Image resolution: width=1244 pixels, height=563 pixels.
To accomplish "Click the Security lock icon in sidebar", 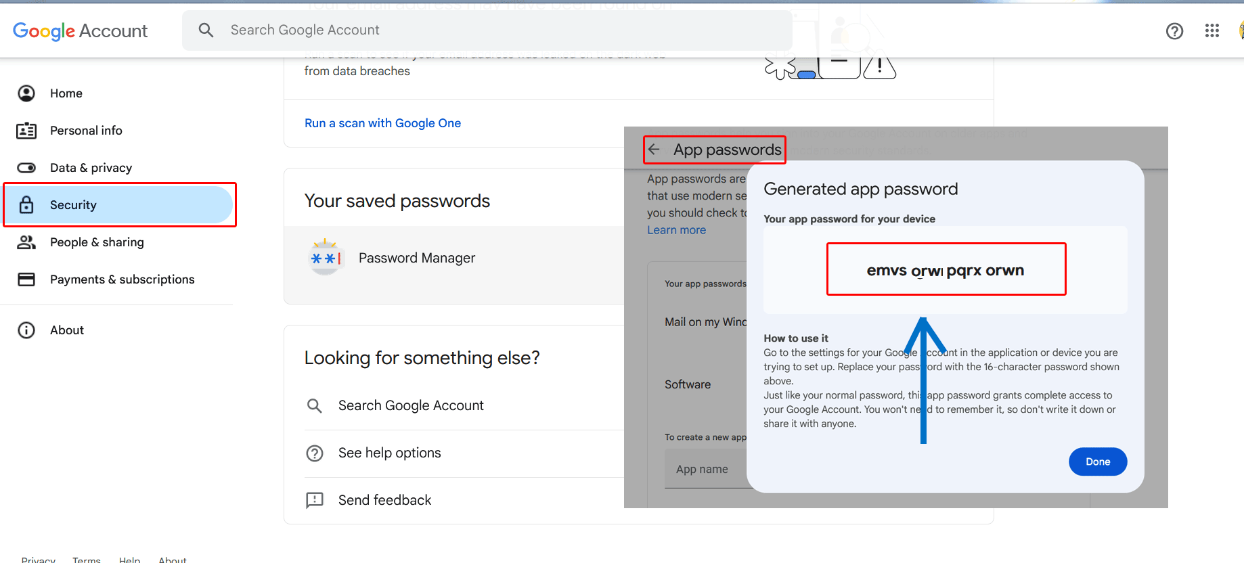I will (x=26, y=205).
